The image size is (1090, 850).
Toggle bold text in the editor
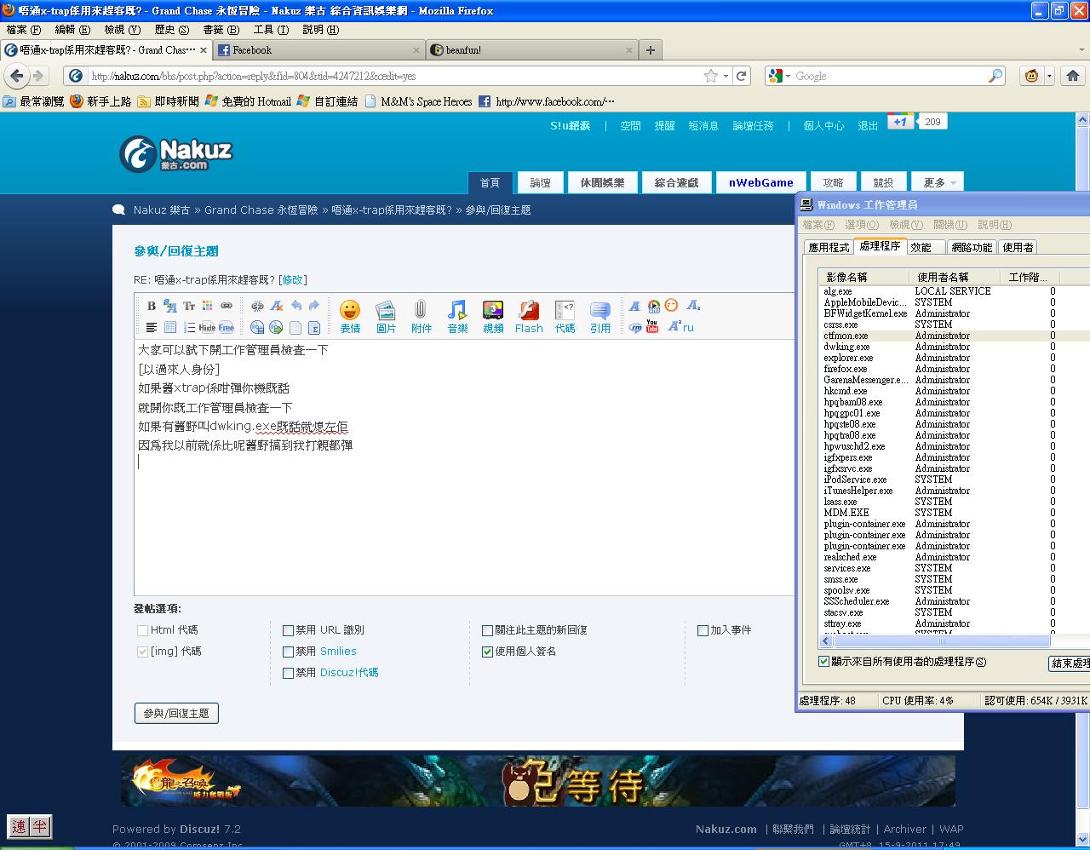(152, 306)
